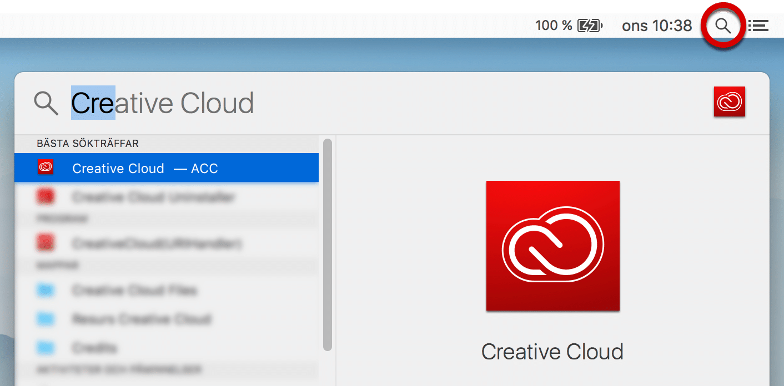Click the results list scrollbar
The height and width of the screenshot is (386, 784).
click(x=328, y=245)
